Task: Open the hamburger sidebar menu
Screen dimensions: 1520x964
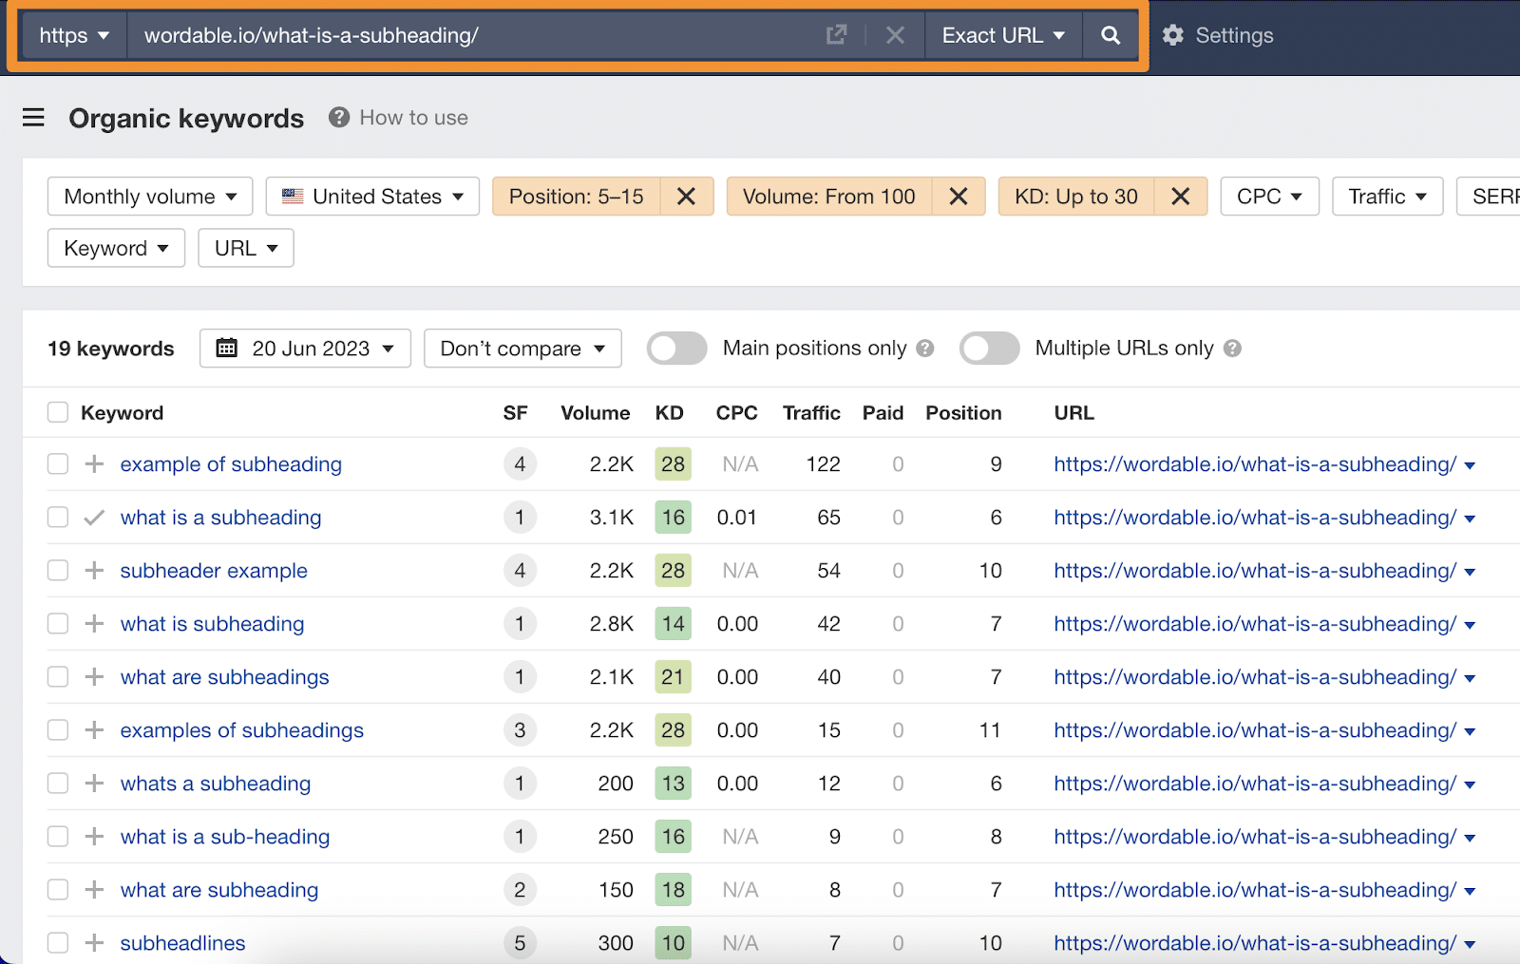Action: coord(33,118)
